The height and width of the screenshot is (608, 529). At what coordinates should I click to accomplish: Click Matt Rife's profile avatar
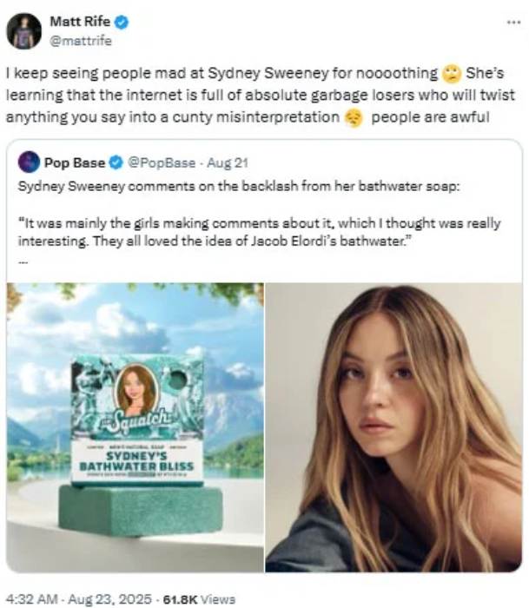23,31
